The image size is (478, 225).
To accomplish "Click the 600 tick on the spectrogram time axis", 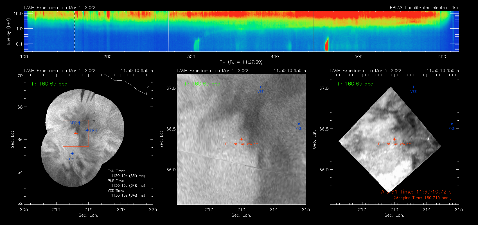I will coord(442,57).
